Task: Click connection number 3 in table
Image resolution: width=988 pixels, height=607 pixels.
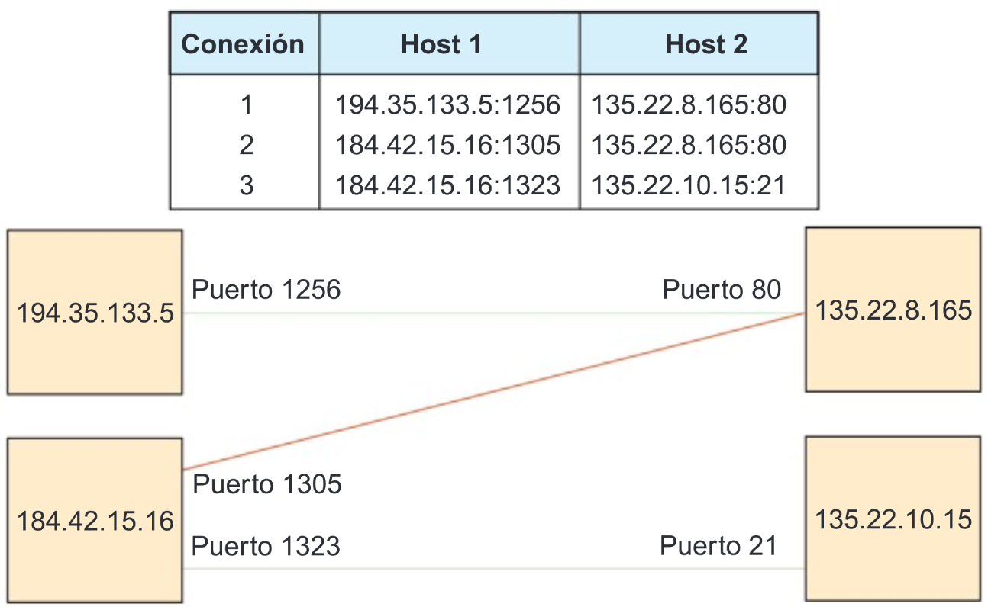Action: pos(246,185)
